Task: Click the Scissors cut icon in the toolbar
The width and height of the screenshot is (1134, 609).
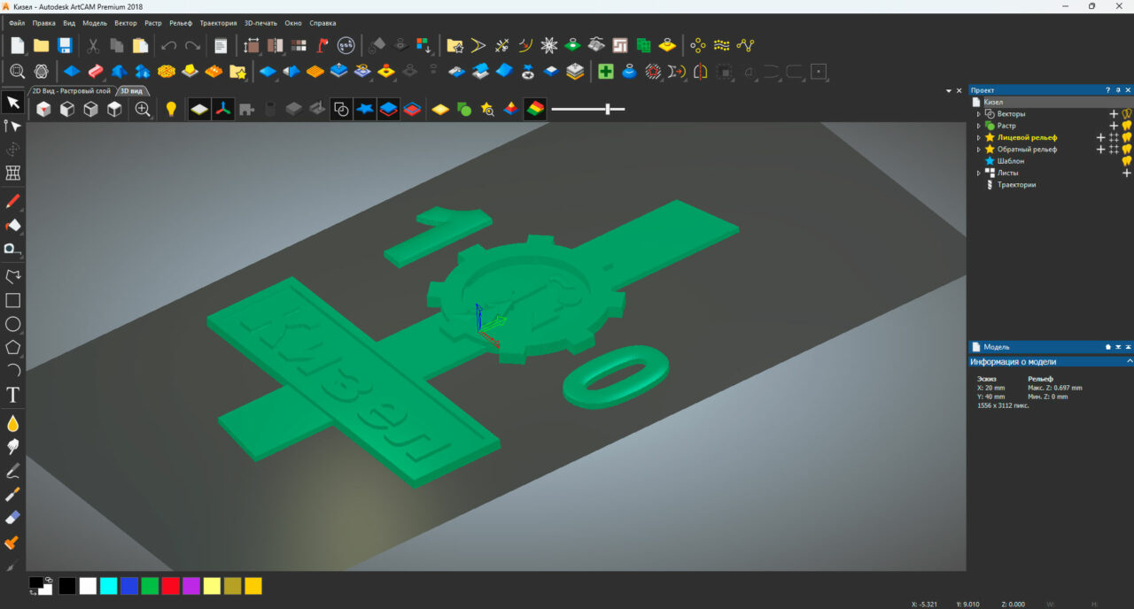Action: click(x=92, y=44)
